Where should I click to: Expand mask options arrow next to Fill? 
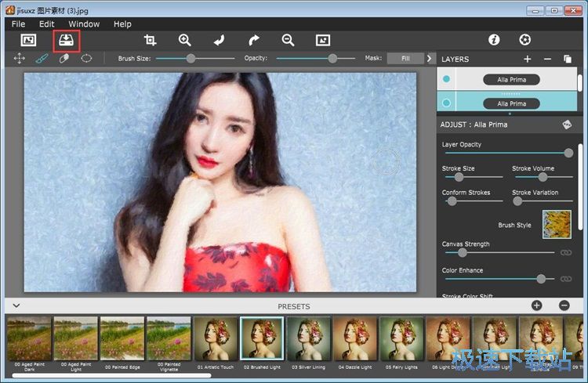coord(429,58)
